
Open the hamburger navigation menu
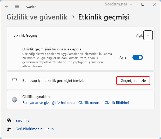point(17,6)
